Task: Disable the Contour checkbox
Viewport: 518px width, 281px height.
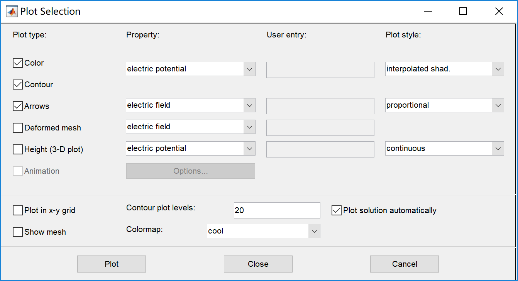Action: pyautogui.click(x=18, y=85)
